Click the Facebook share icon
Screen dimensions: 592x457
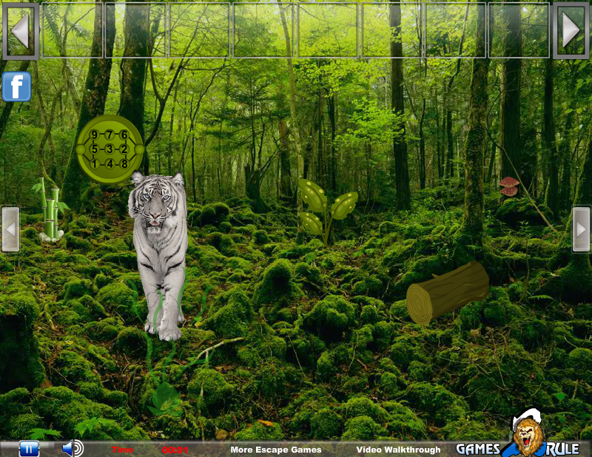pos(16,87)
